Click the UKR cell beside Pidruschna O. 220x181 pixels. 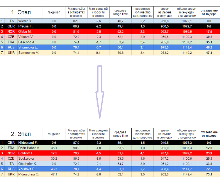(11, 174)
